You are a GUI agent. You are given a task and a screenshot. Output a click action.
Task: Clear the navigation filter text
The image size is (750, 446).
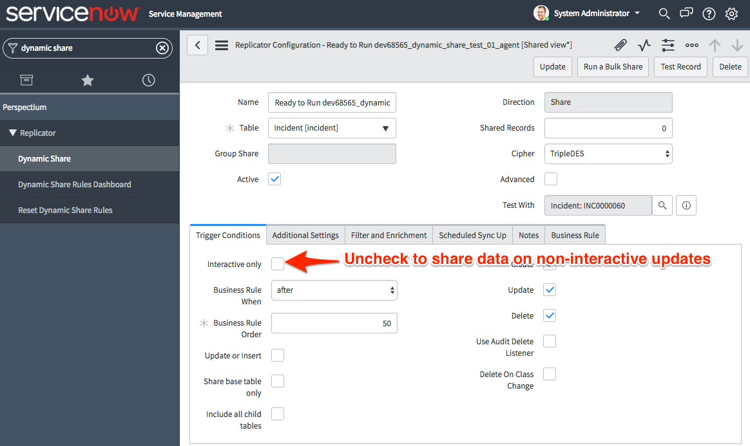coord(162,48)
